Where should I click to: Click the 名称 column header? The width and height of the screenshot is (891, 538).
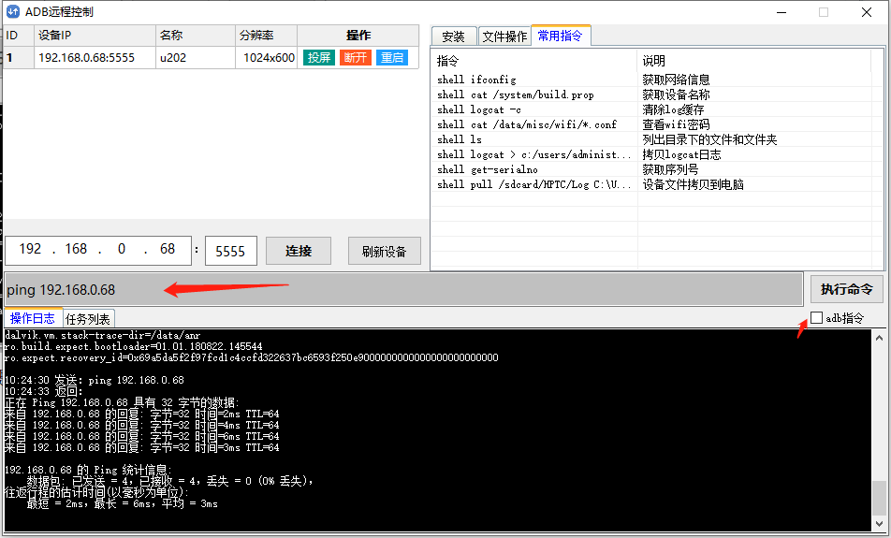coord(196,36)
